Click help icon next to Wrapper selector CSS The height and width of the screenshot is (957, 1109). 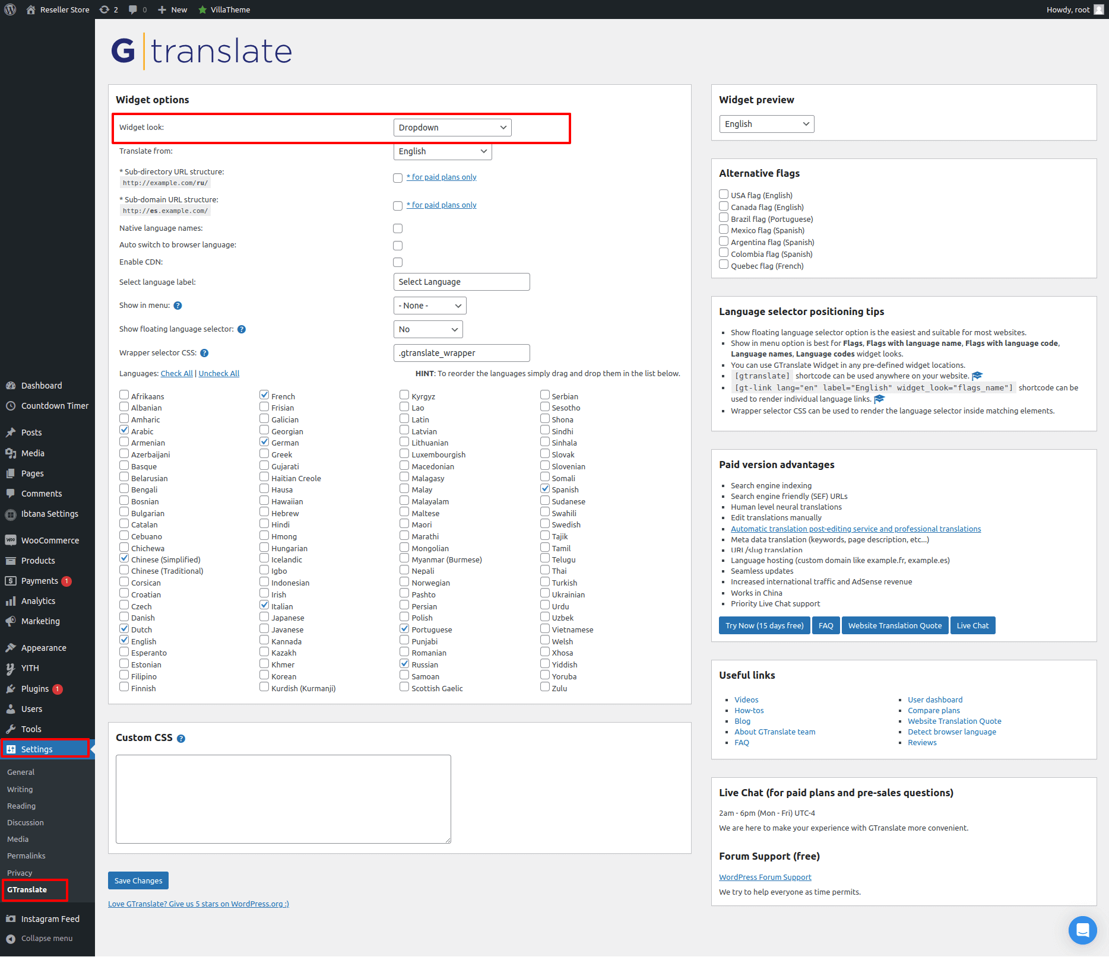pos(204,353)
